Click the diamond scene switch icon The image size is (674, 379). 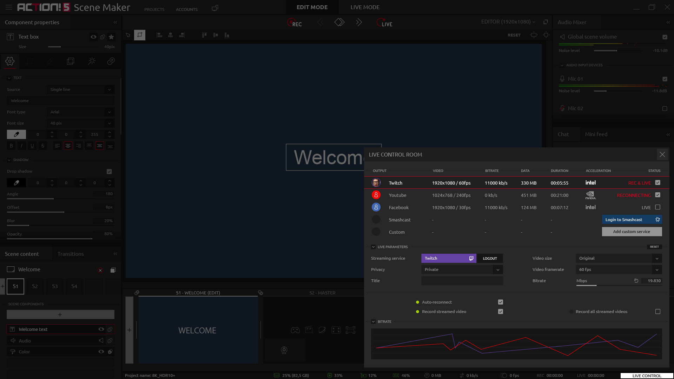click(x=339, y=22)
